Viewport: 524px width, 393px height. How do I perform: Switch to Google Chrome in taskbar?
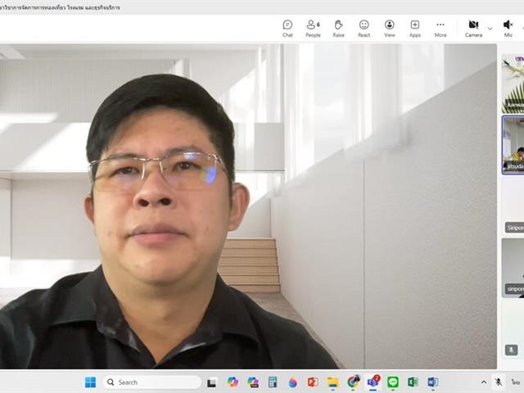coord(353,382)
